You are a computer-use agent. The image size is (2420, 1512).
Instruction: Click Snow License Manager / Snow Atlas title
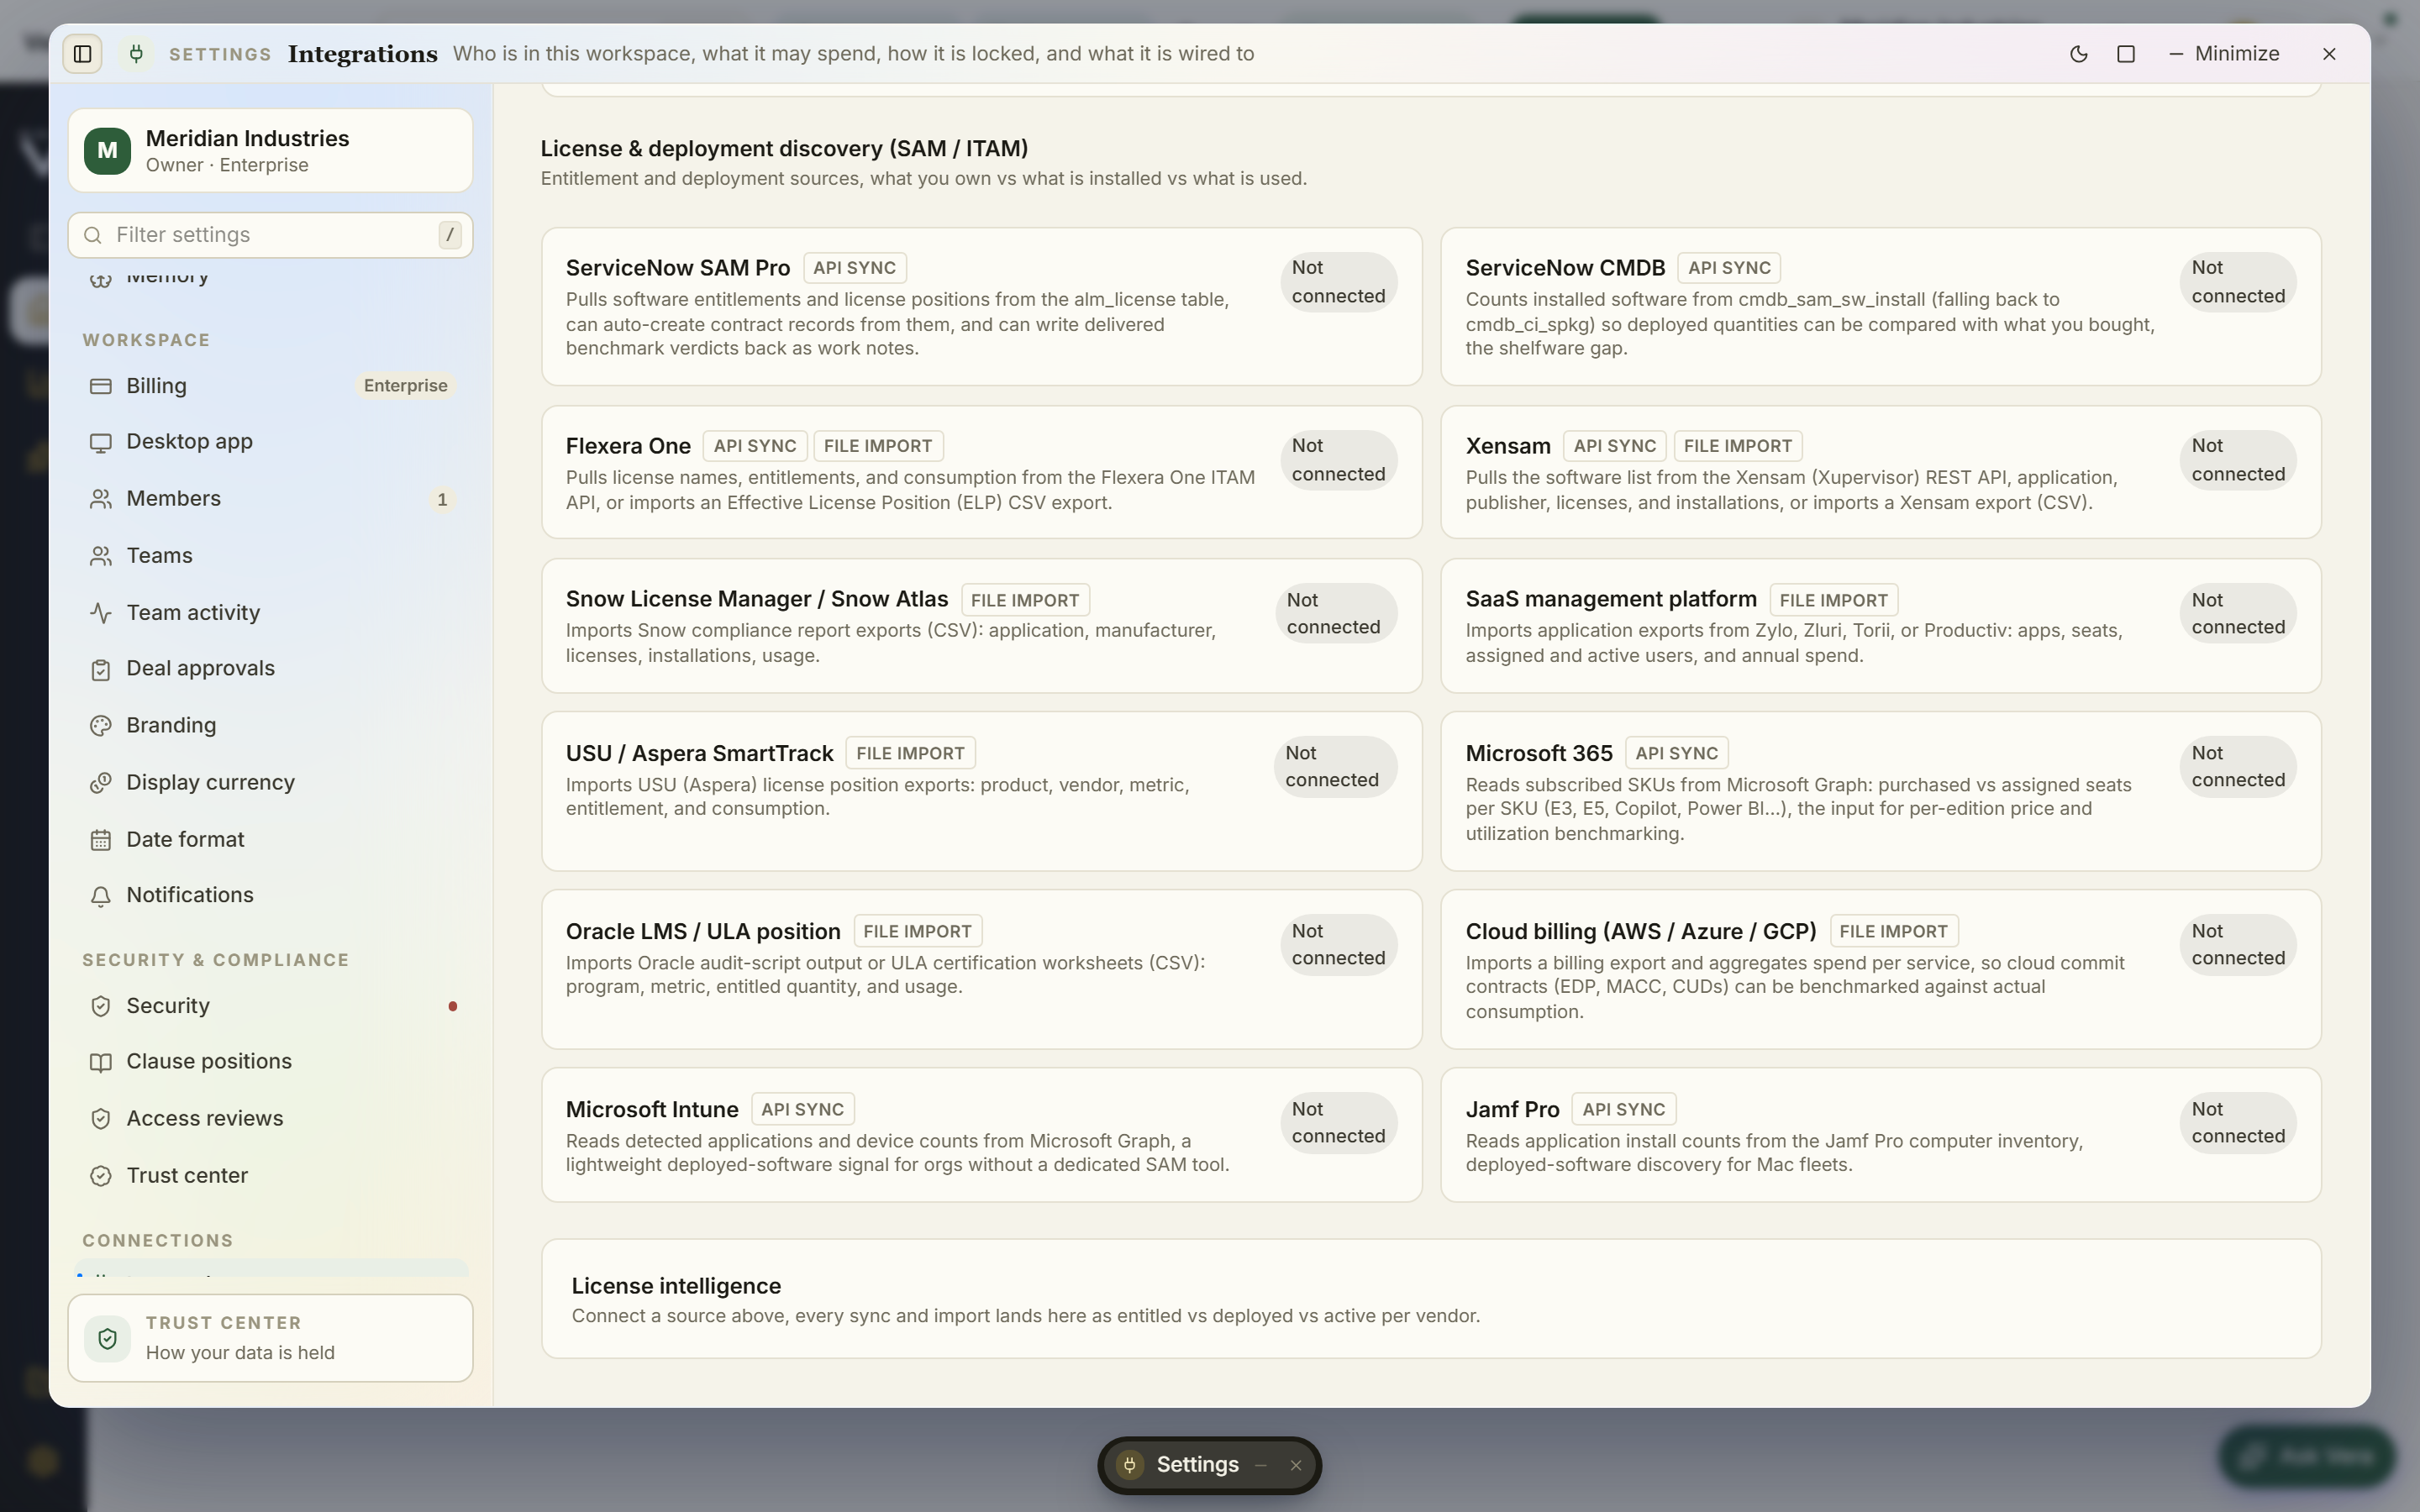pyautogui.click(x=757, y=599)
